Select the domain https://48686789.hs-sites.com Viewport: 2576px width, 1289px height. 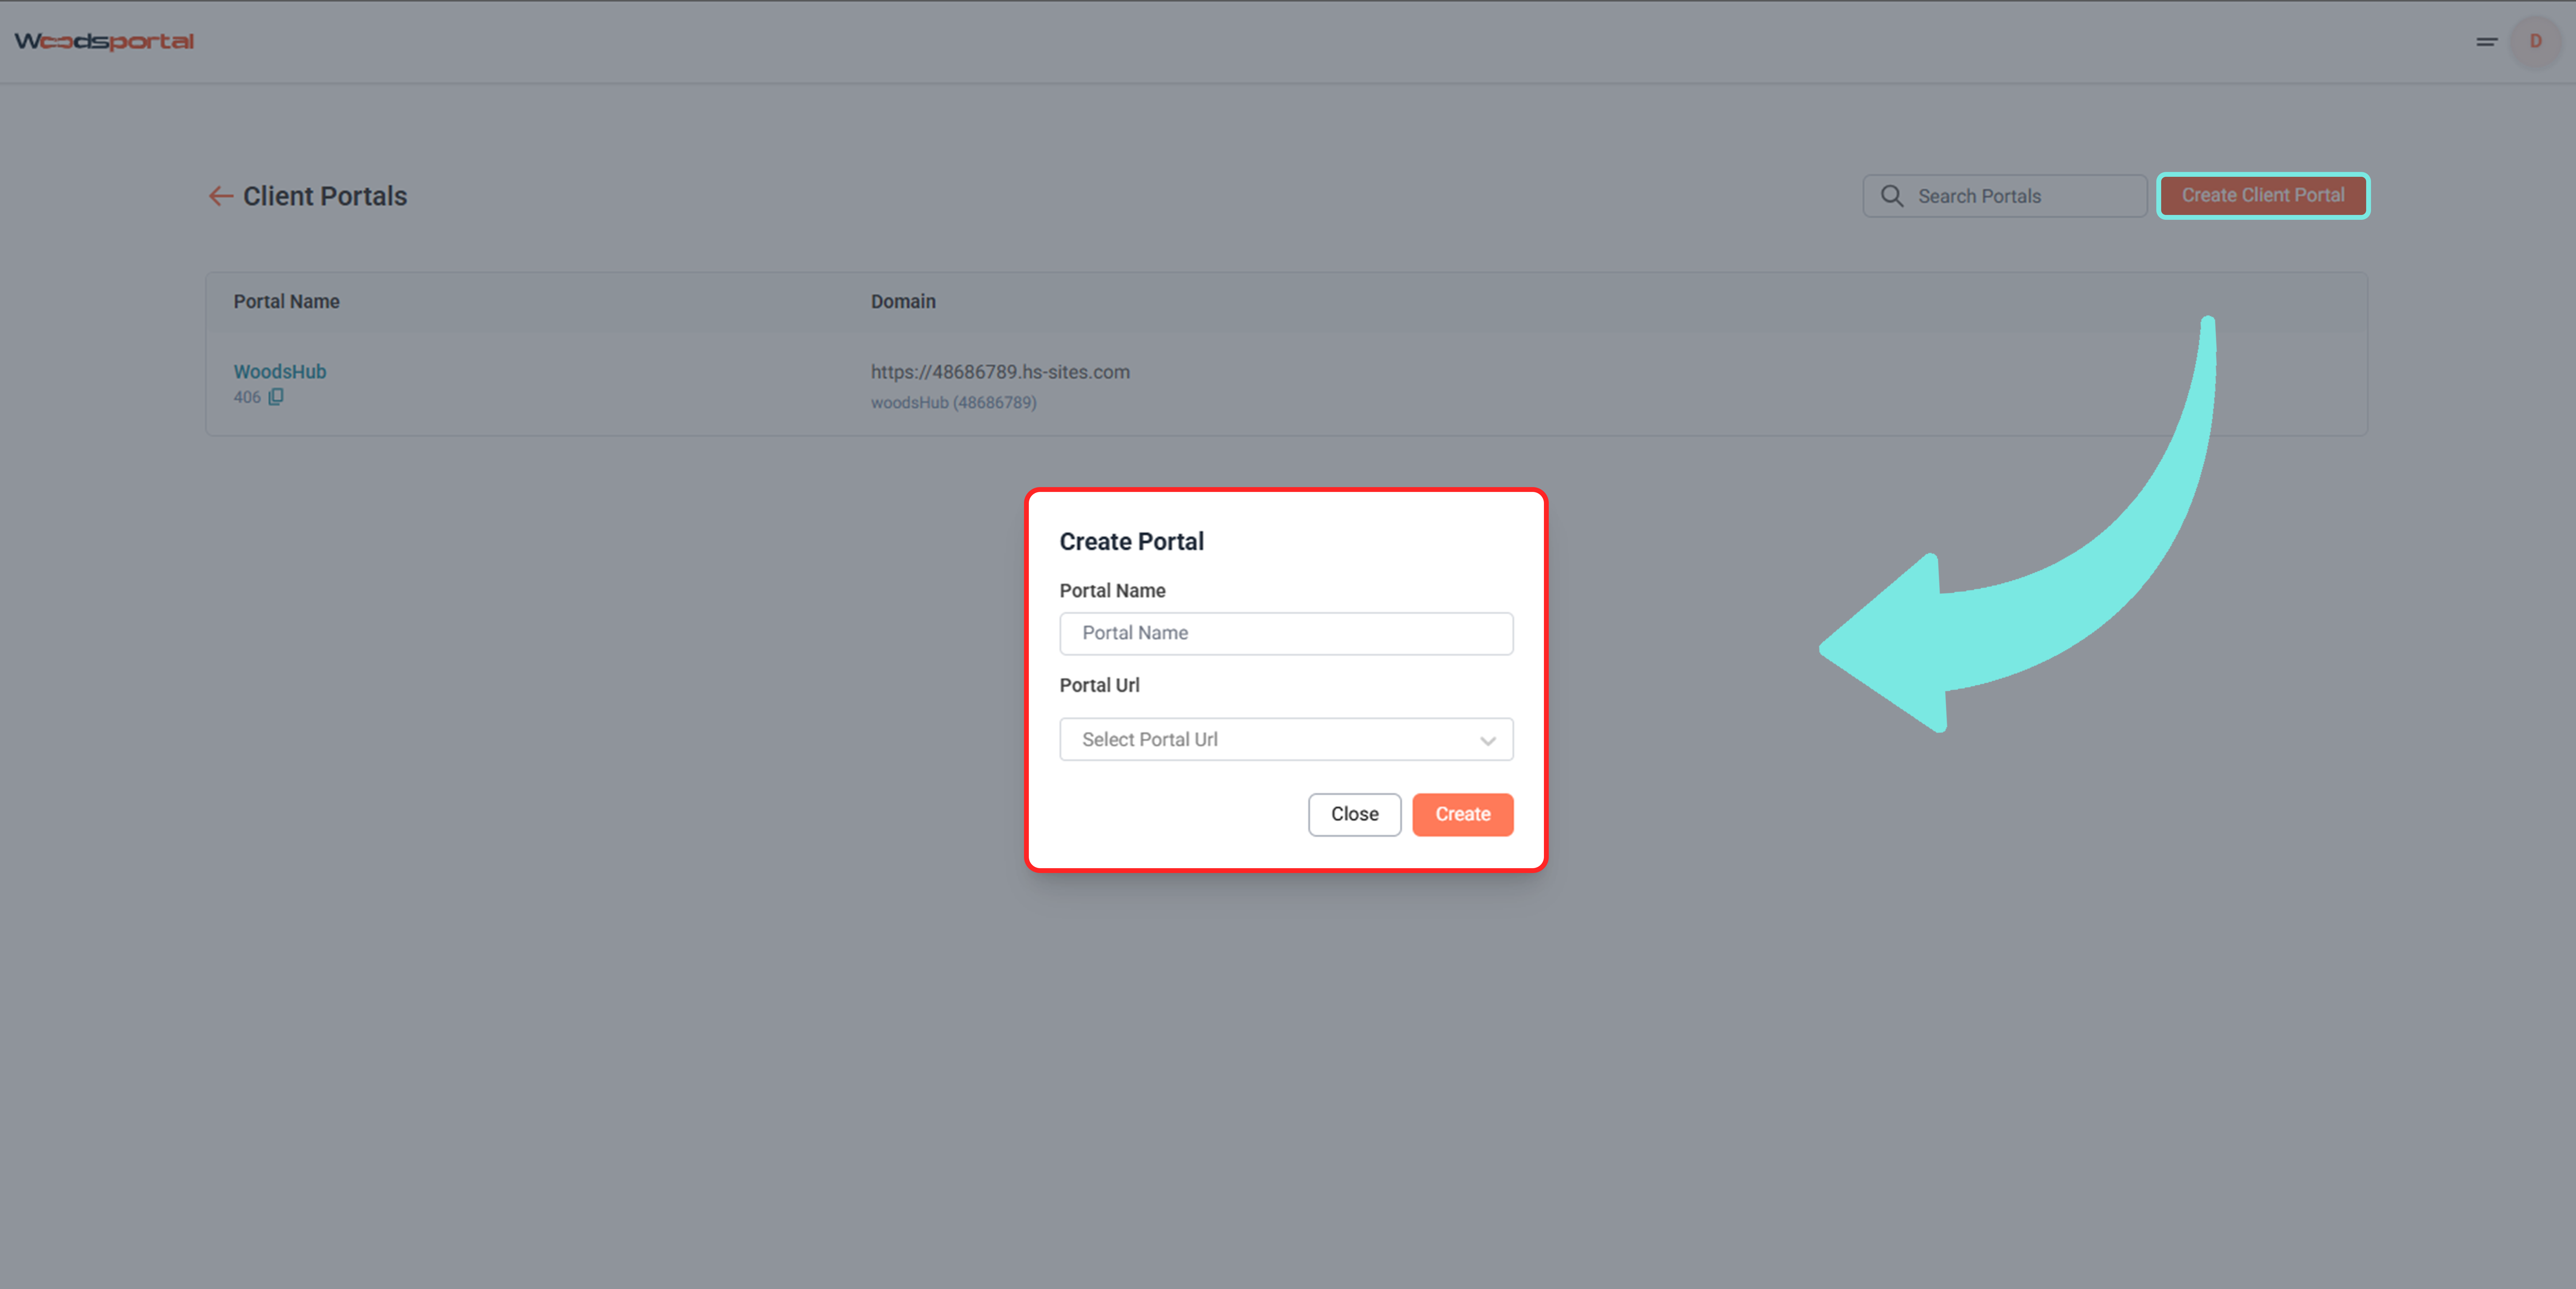(1000, 372)
